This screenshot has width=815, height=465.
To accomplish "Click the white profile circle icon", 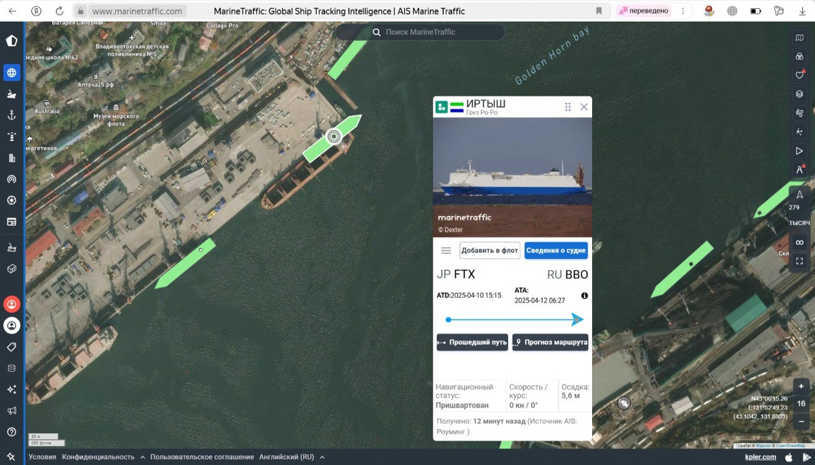I will [11, 326].
